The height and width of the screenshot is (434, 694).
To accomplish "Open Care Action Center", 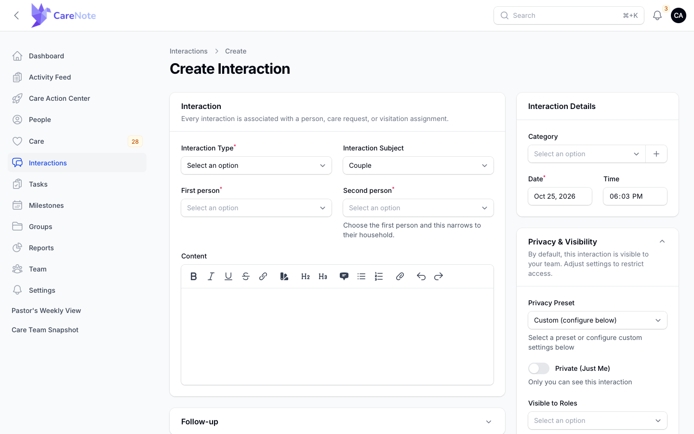I will coord(77,98).
